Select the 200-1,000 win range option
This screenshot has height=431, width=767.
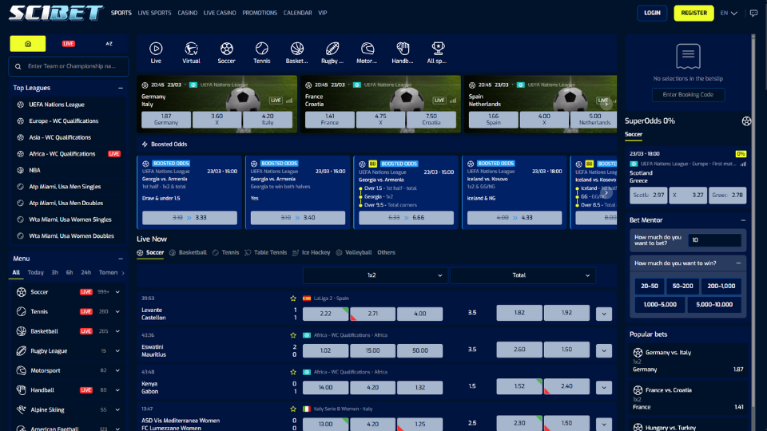pos(721,286)
